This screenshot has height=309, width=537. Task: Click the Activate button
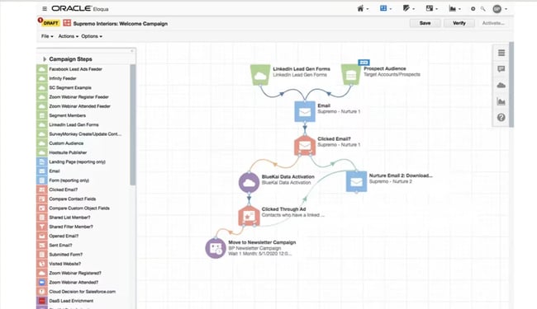[x=493, y=23]
